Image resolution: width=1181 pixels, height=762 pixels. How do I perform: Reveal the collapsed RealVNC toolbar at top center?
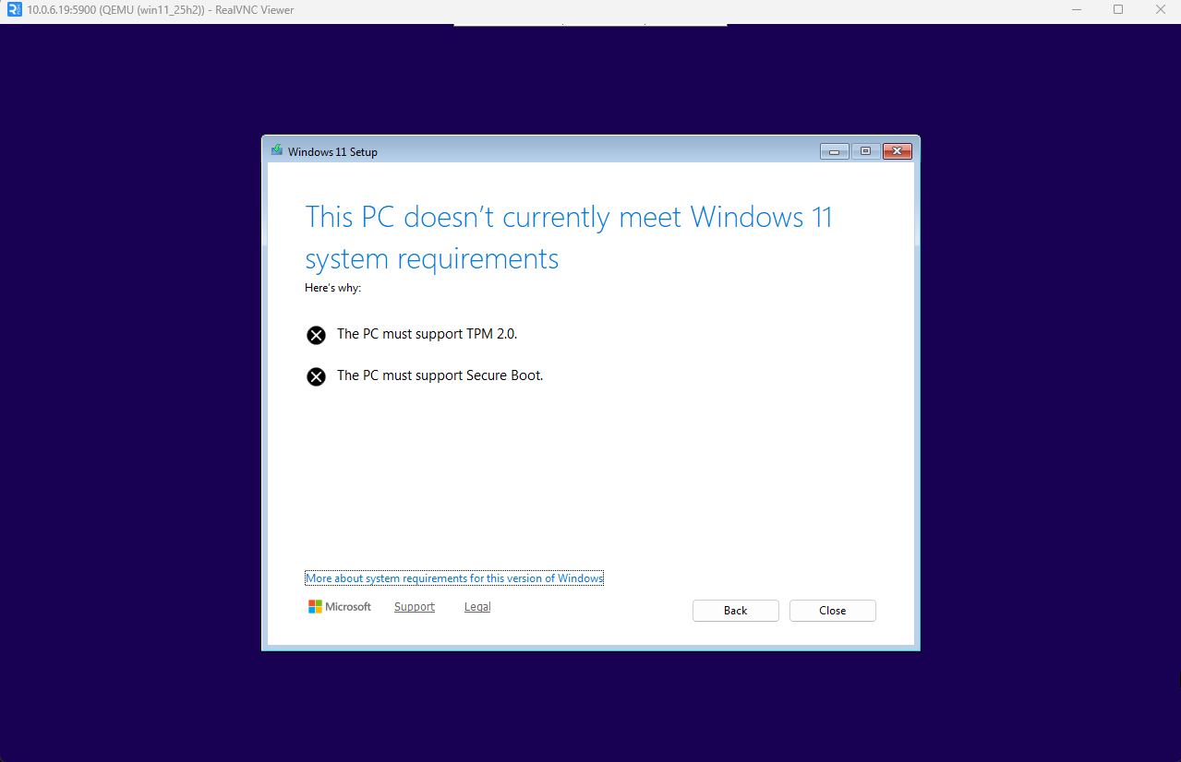point(590,25)
